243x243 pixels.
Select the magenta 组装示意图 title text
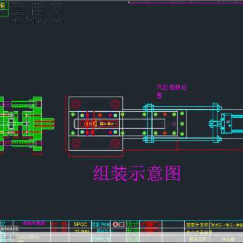tap(137, 173)
